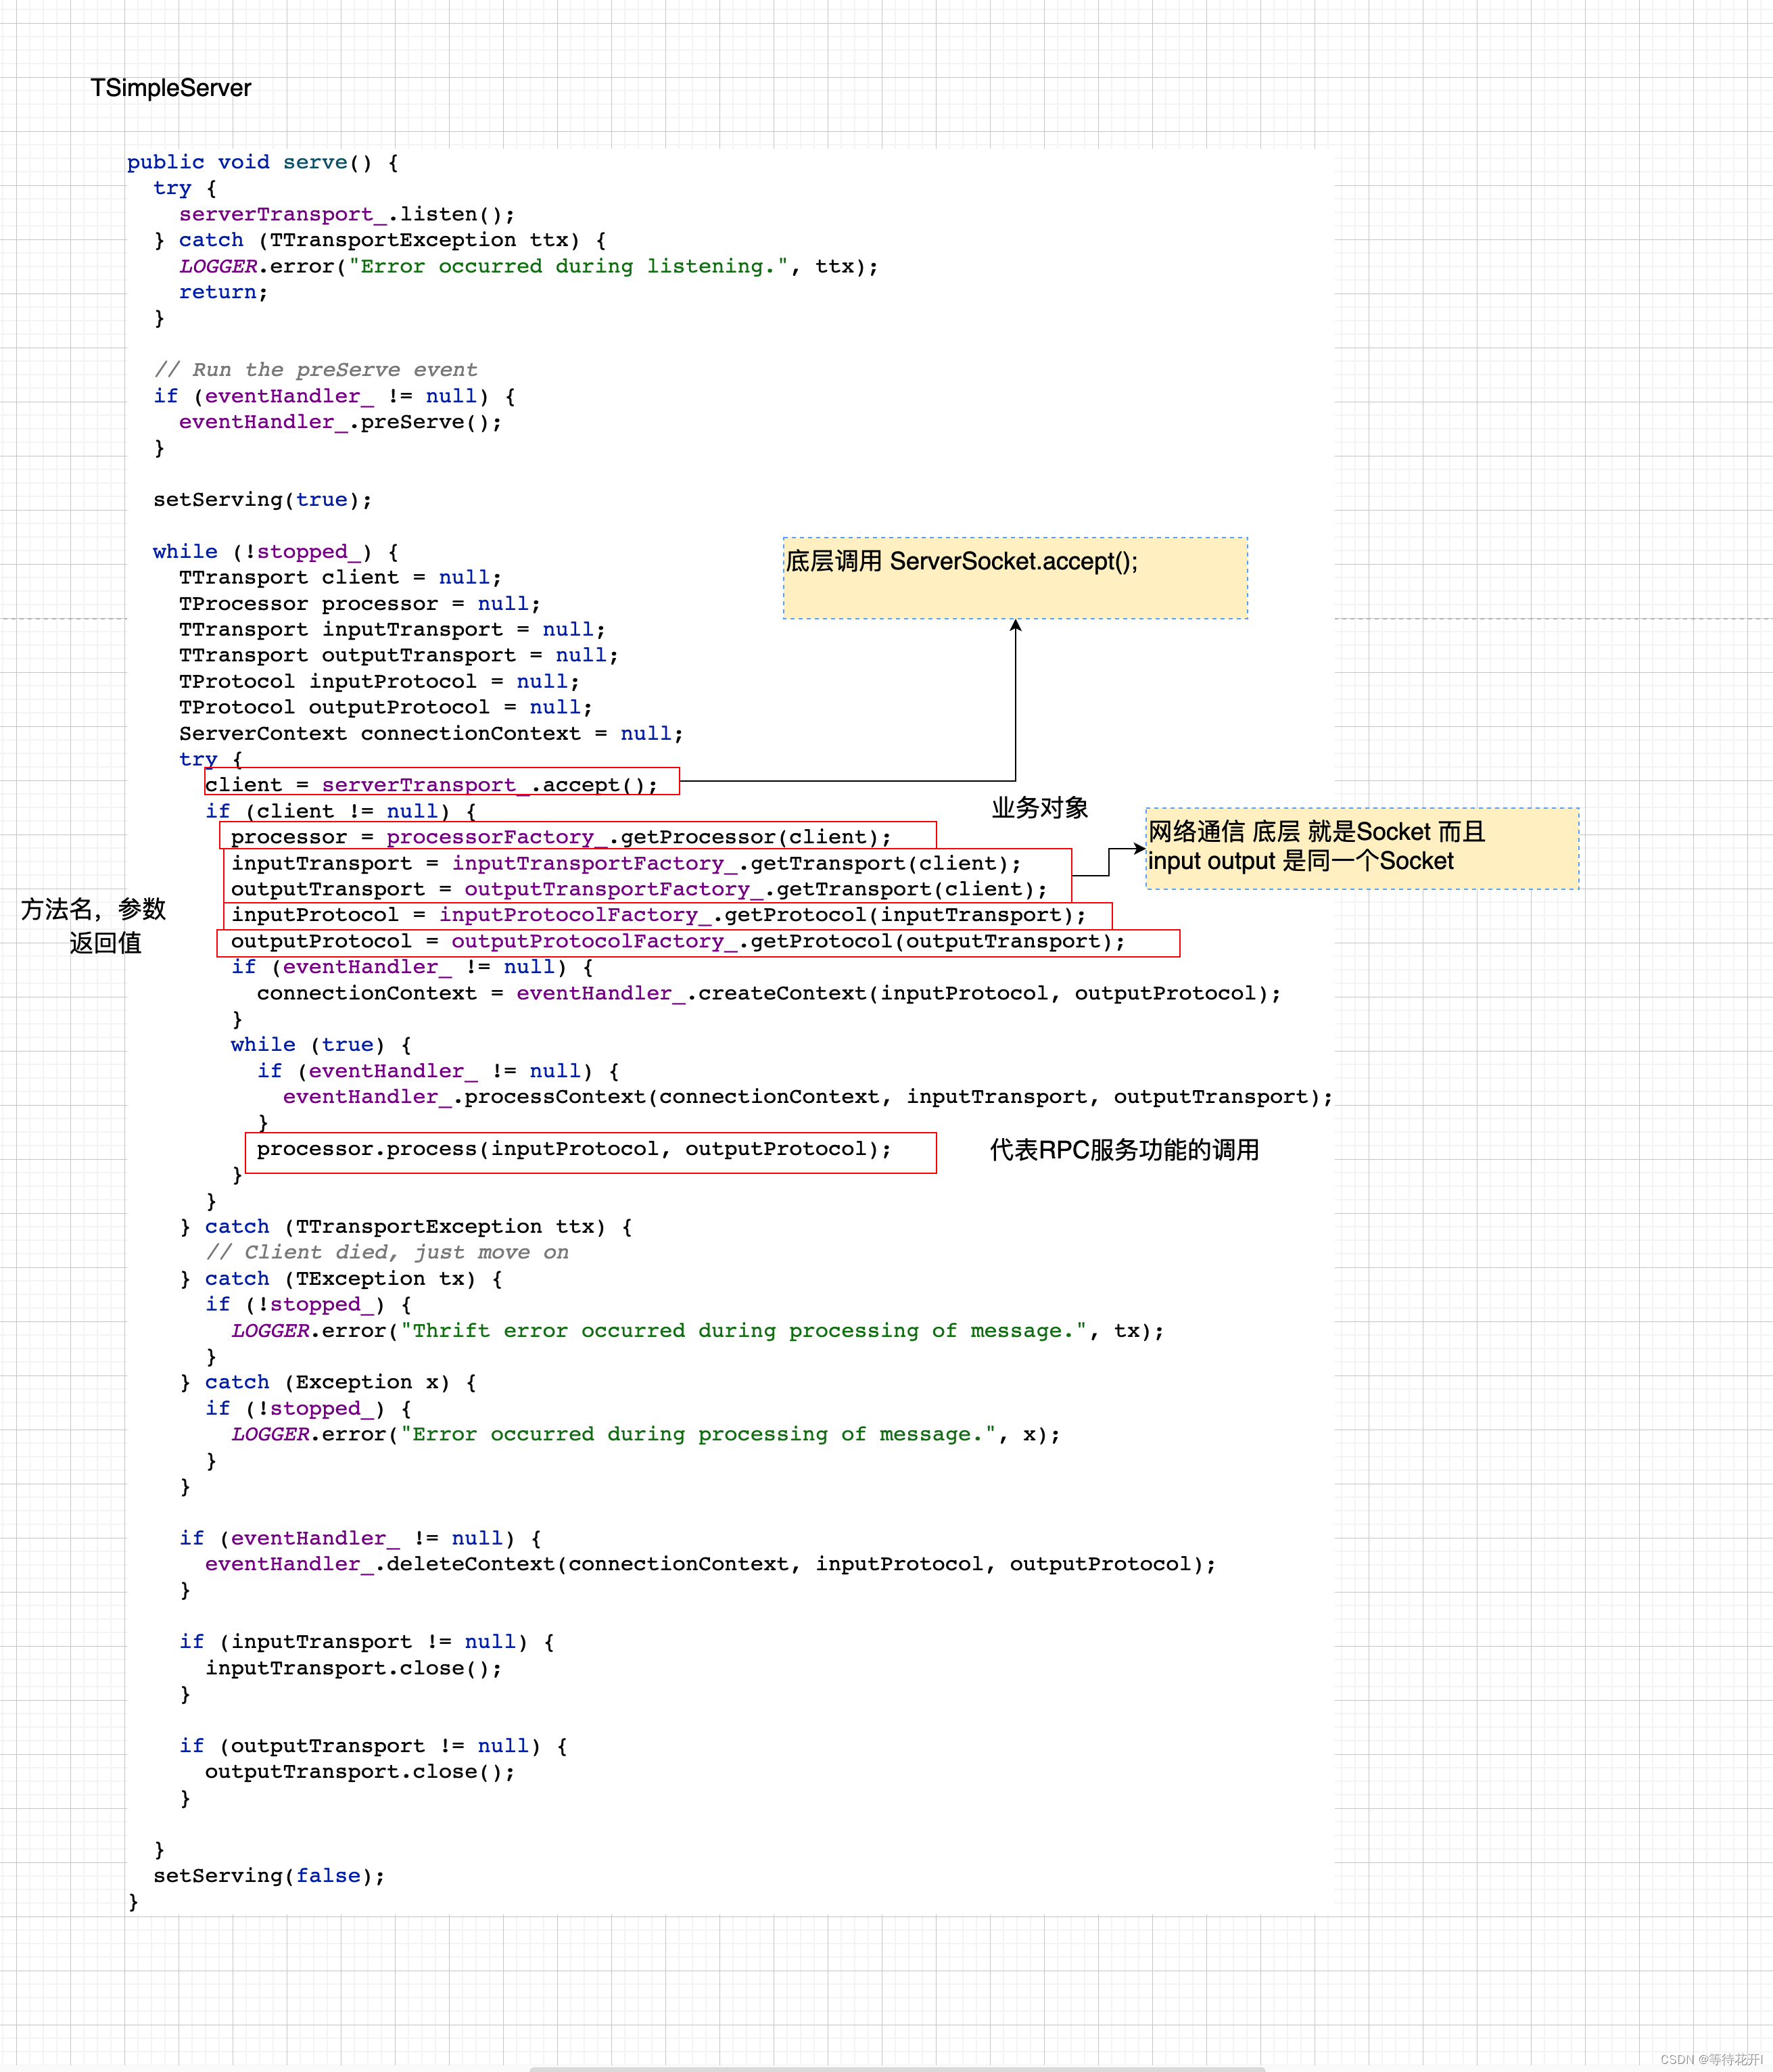The width and height of the screenshot is (1773, 2072).
Task: Click the 'setServing(true);' line
Action: click(x=263, y=500)
